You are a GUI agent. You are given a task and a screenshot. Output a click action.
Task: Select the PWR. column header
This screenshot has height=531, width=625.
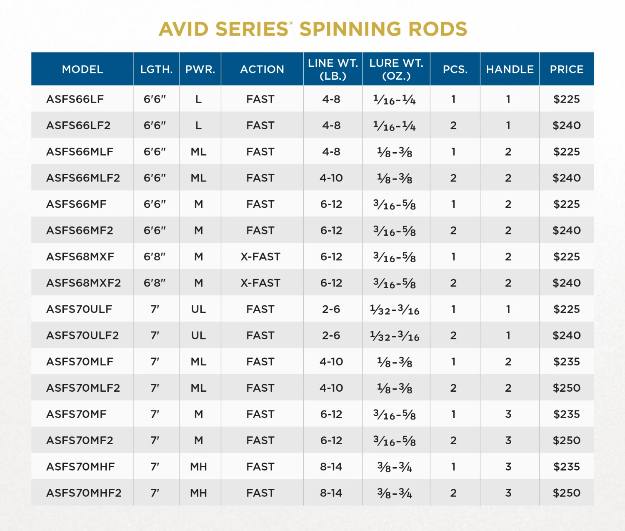pos(200,69)
